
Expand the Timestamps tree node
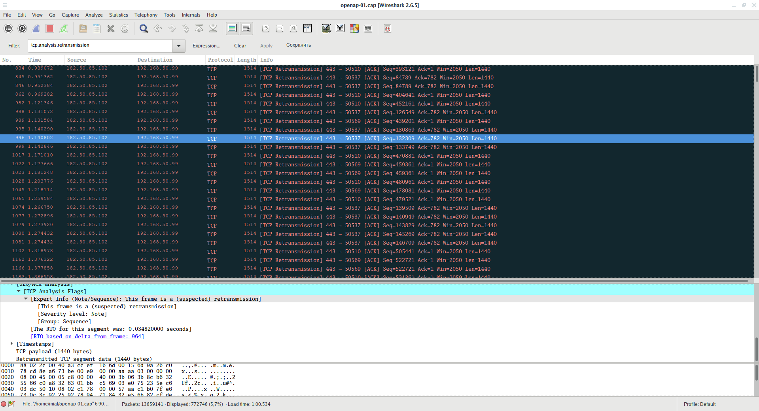[x=11, y=344]
